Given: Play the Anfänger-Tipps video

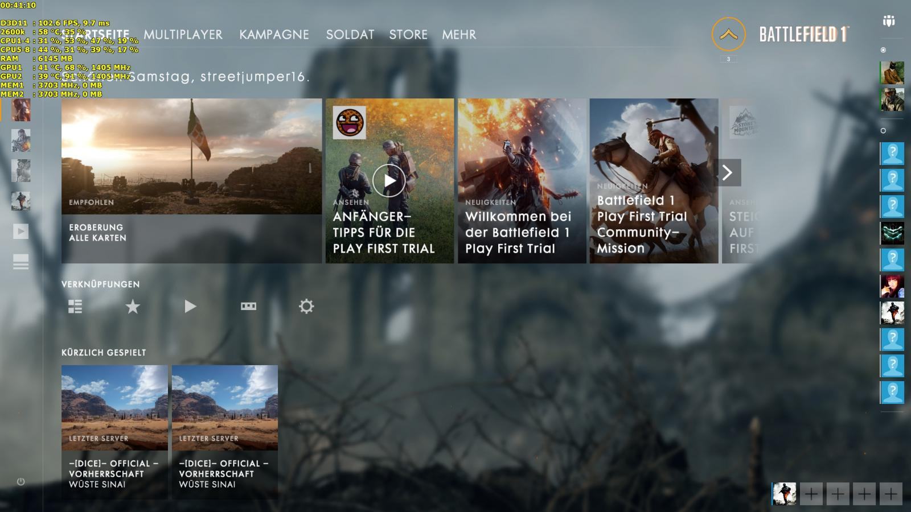Looking at the screenshot, I should point(389,181).
